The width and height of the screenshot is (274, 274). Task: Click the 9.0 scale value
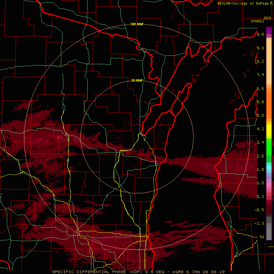point(260,48)
